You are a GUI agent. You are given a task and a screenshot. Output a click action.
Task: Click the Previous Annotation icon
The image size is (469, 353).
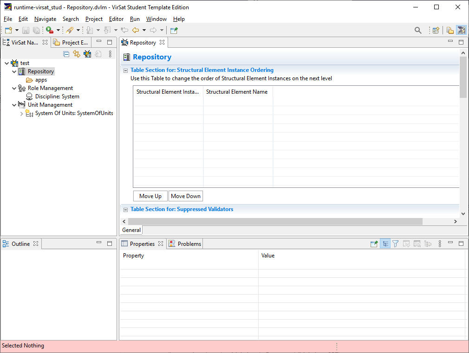[x=107, y=30]
